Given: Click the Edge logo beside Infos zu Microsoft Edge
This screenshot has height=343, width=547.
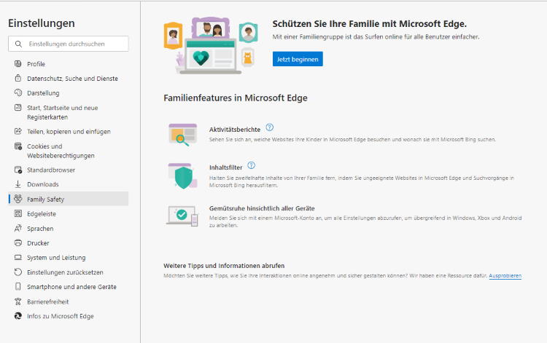Looking at the screenshot, I should 18,316.
